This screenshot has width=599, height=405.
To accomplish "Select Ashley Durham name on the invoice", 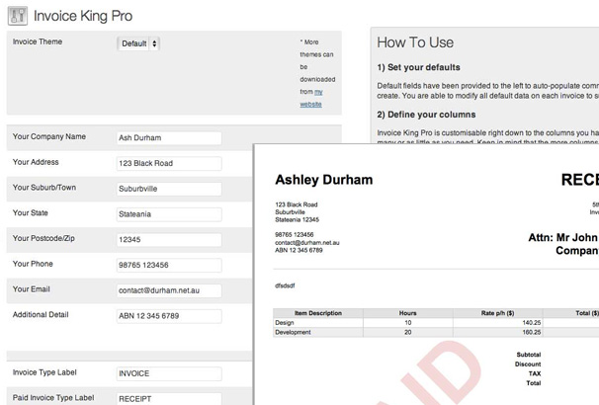I will tap(324, 180).
